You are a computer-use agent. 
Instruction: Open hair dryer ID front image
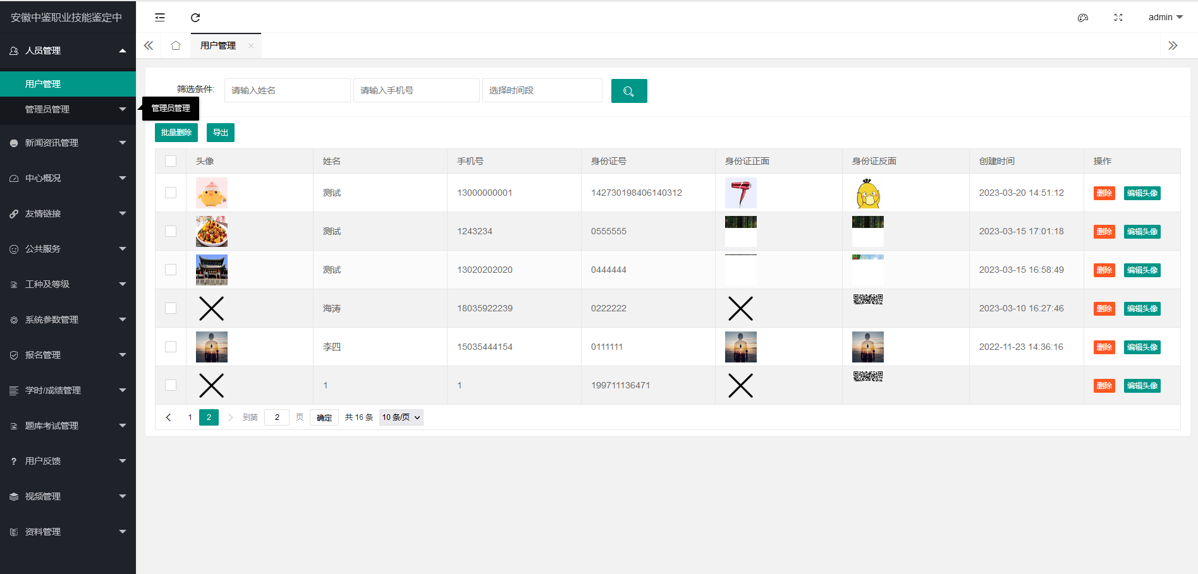click(741, 193)
